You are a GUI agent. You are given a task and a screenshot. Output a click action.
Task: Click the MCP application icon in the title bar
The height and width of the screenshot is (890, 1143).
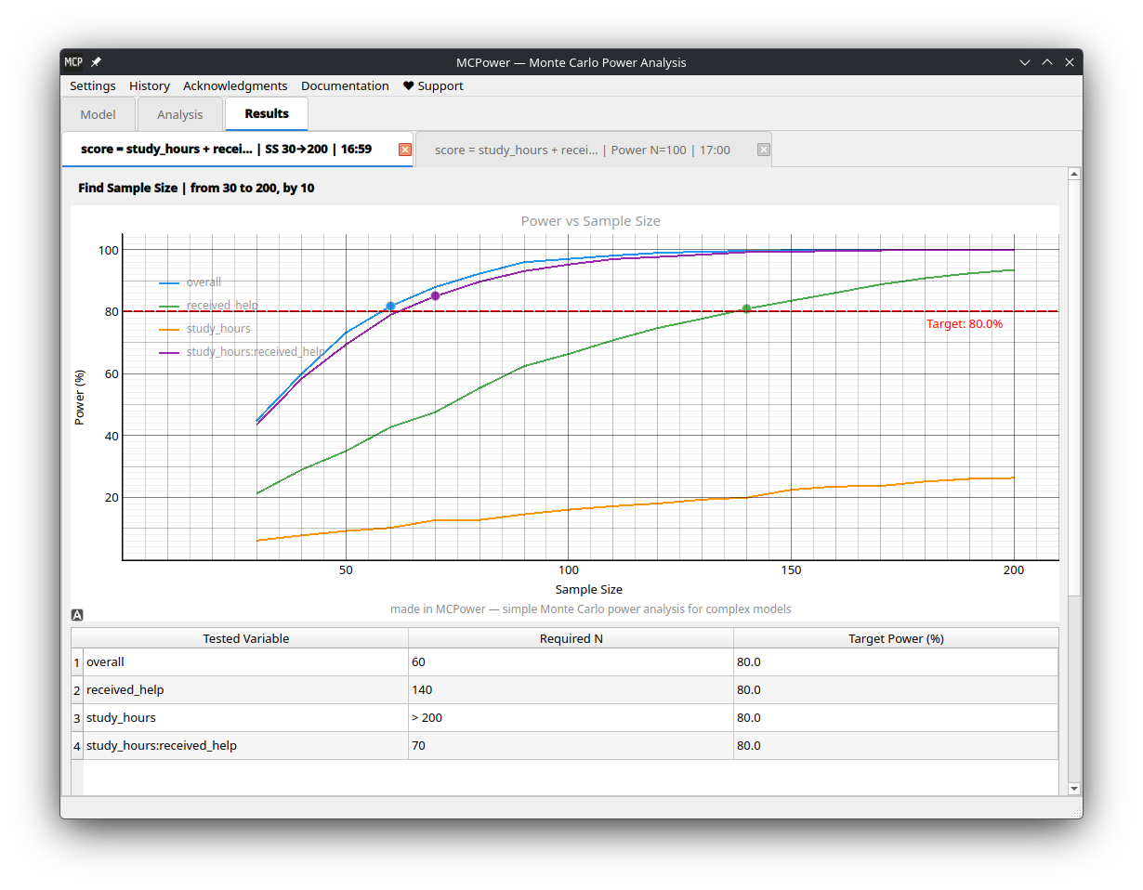click(x=73, y=61)
